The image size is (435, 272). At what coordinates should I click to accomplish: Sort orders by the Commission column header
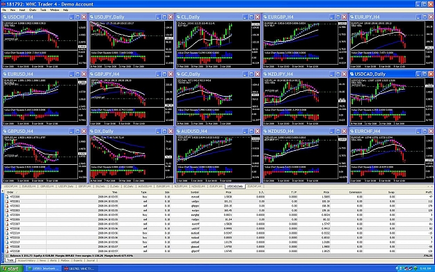[347, 192]
